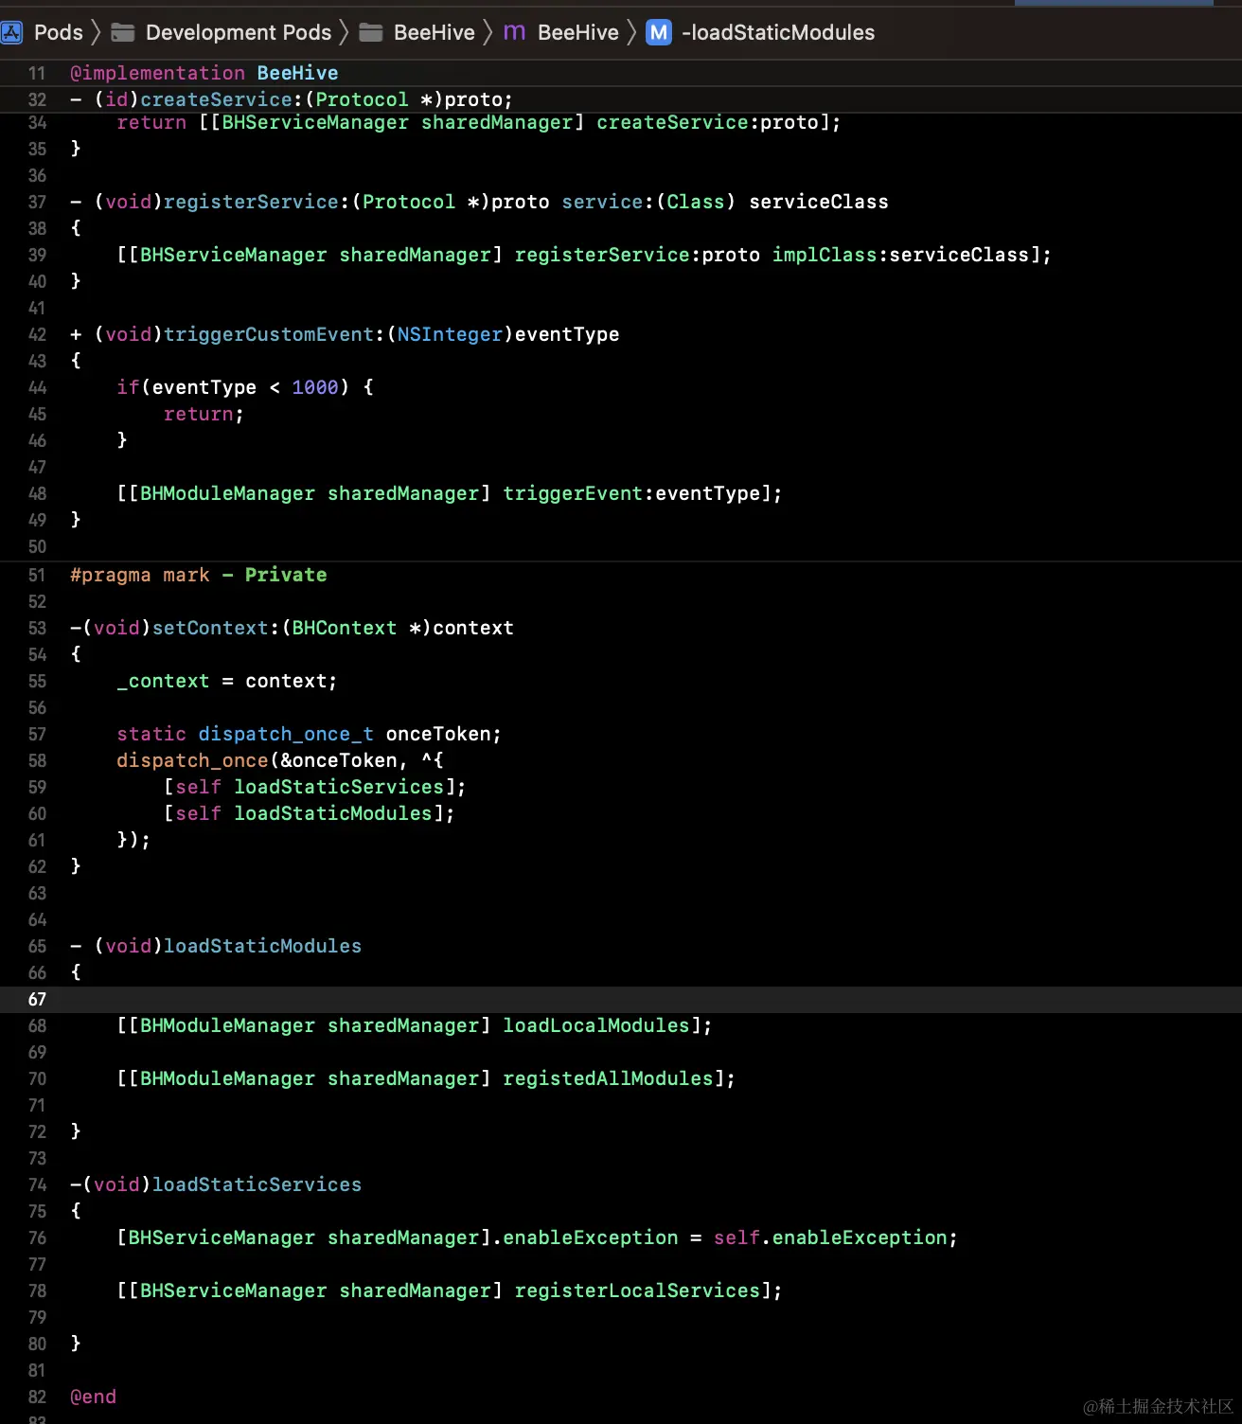
Task: Click line number 42 in gutter
Action: click(37, 335)
